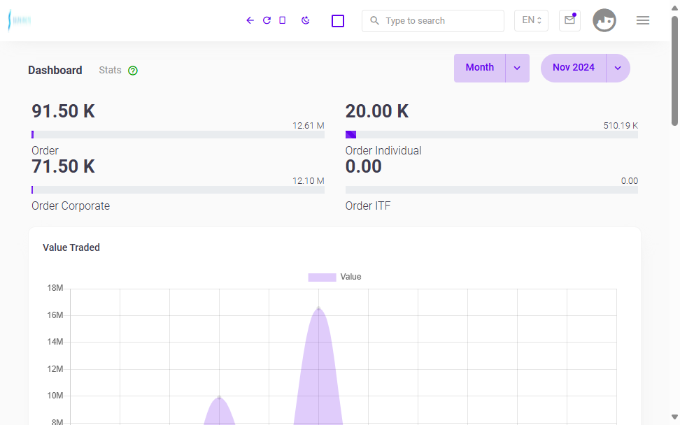Toggle the Value legend swatch
The height and width of the screenshot is (425, 680).
coord(322,278)
